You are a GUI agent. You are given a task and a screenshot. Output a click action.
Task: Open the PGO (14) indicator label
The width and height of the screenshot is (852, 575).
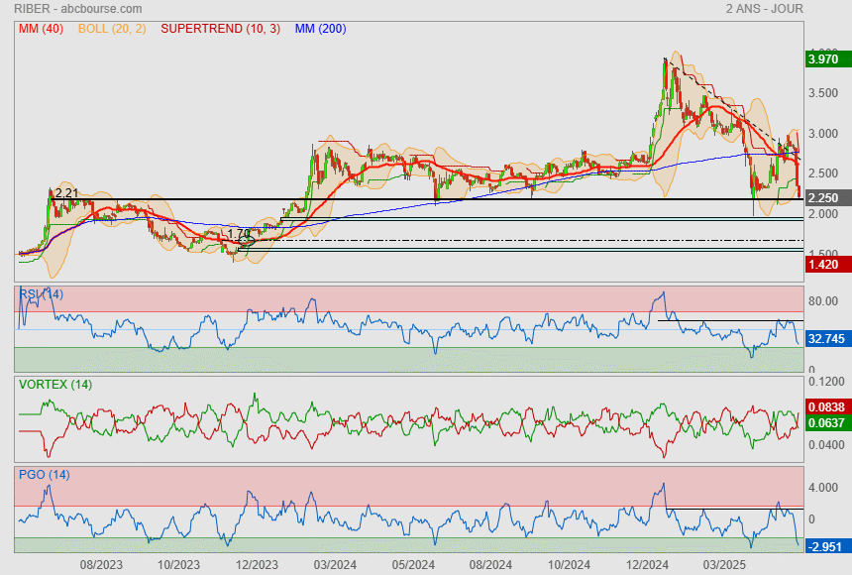point(44,474)
